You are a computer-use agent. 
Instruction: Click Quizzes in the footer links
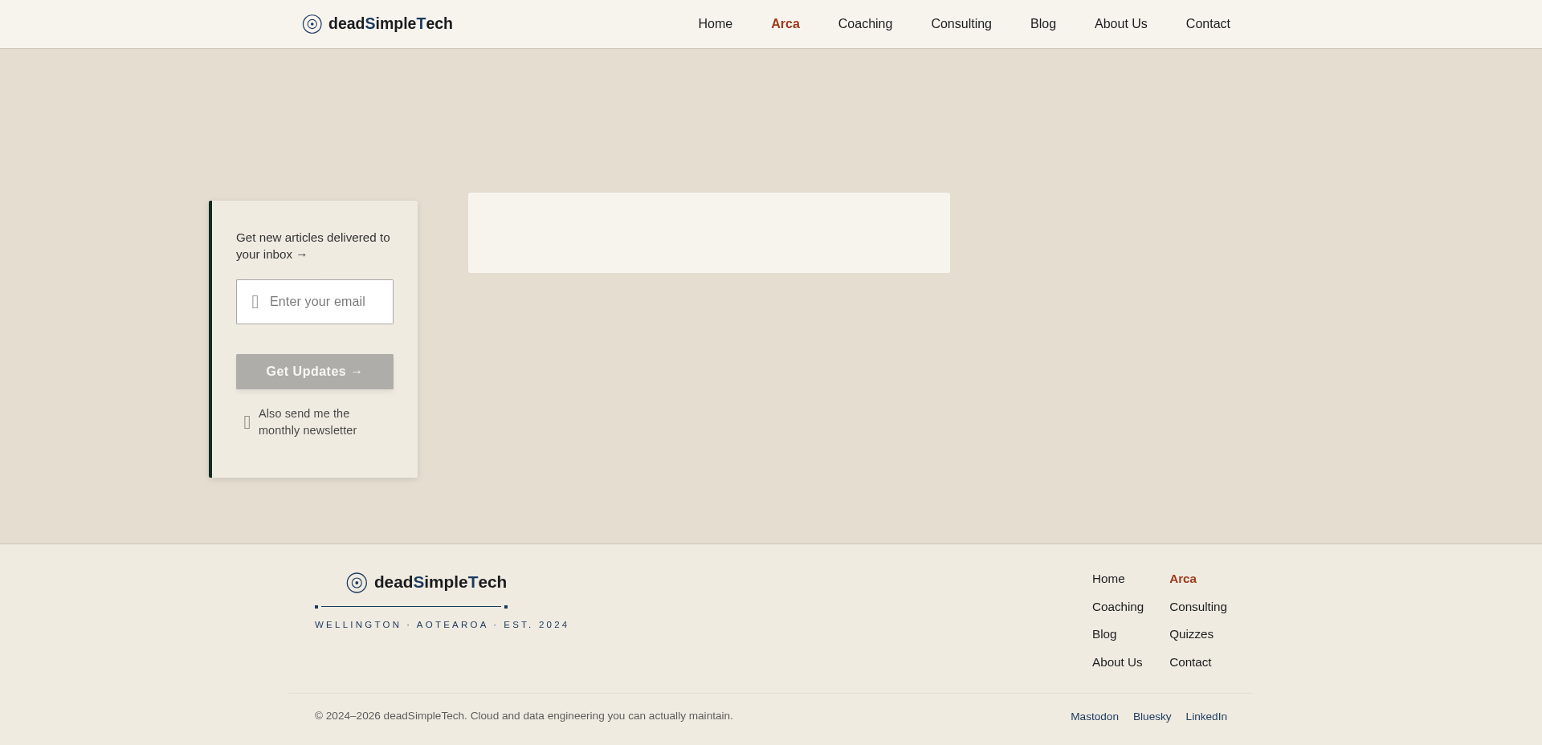point(1191,634)
